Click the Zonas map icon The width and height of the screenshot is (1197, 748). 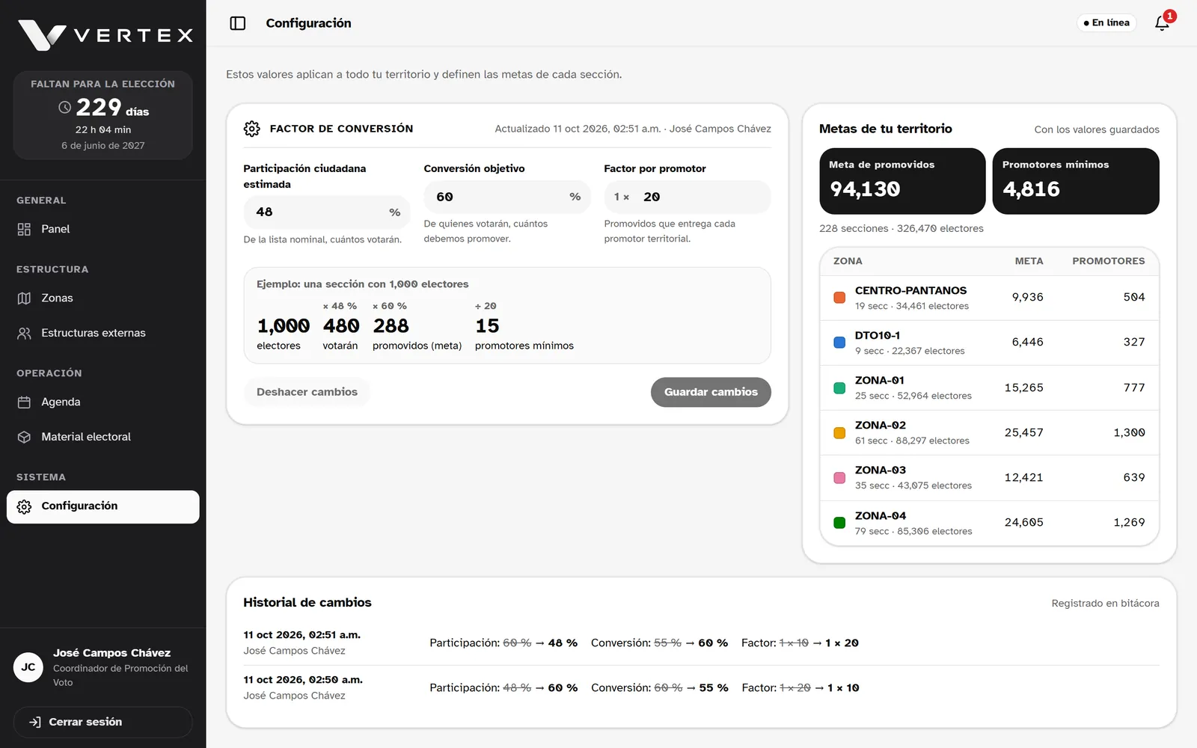pos(24,298)
